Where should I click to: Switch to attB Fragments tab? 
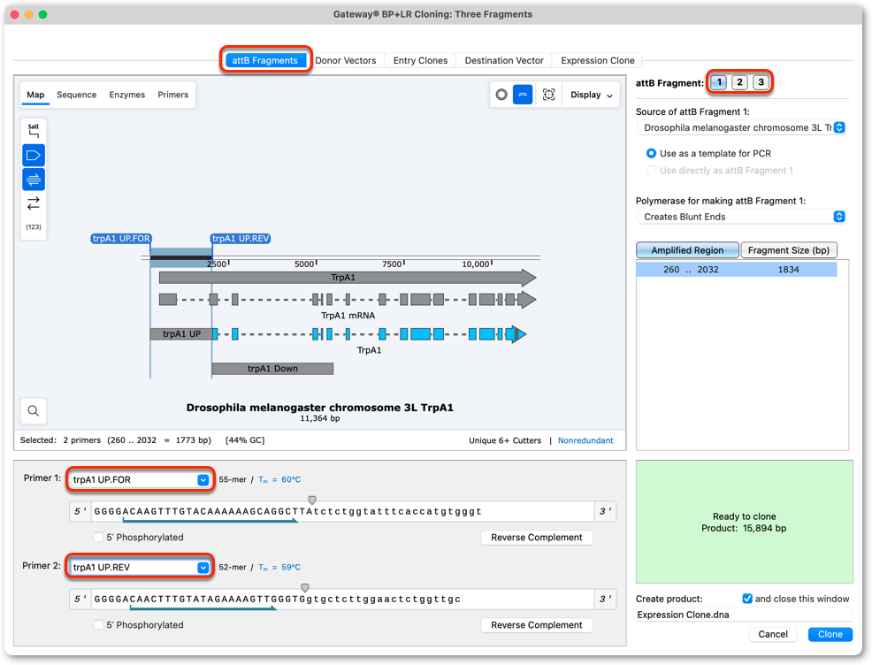point(264,60)
